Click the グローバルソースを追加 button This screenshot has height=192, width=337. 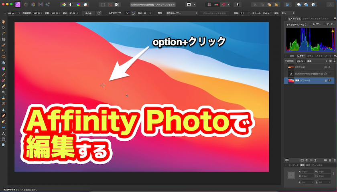pyautogui.click(x=214, y=13)
